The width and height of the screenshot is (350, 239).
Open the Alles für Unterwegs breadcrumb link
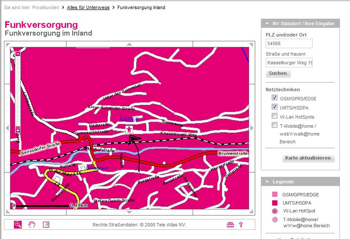click(88, 7)
